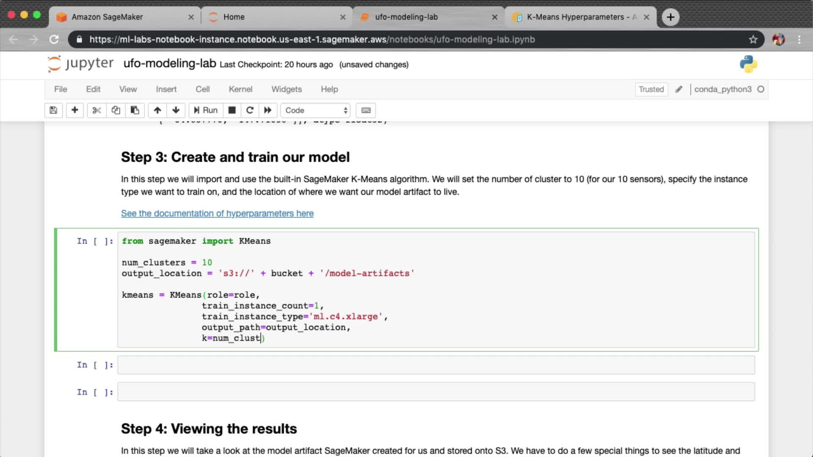Open hyperparameters documentation link
813x457 pixels.
217,213
